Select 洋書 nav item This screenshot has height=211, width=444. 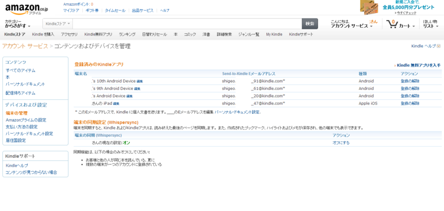[x=206, y=34]
